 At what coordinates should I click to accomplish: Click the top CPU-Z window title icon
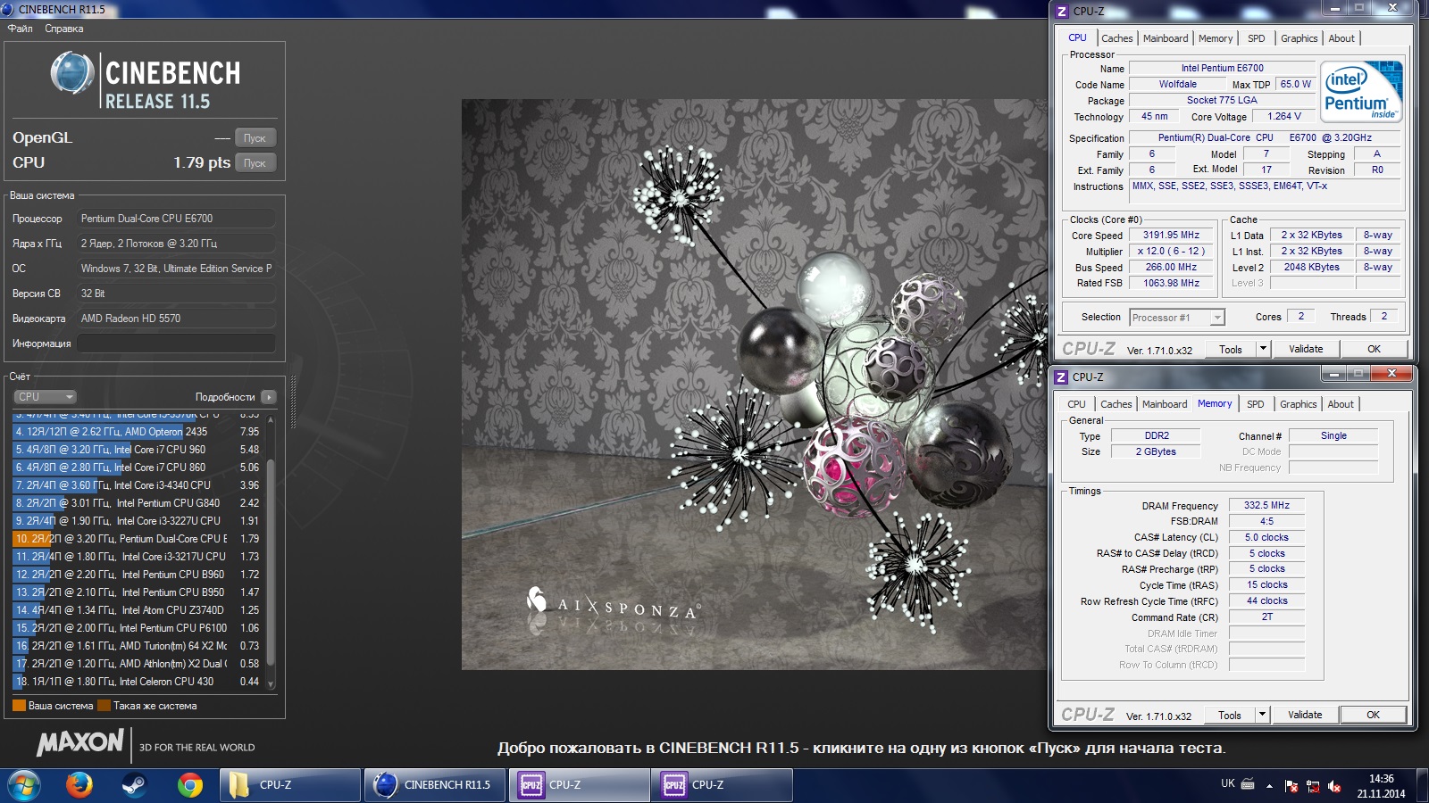click(1062, 11)
